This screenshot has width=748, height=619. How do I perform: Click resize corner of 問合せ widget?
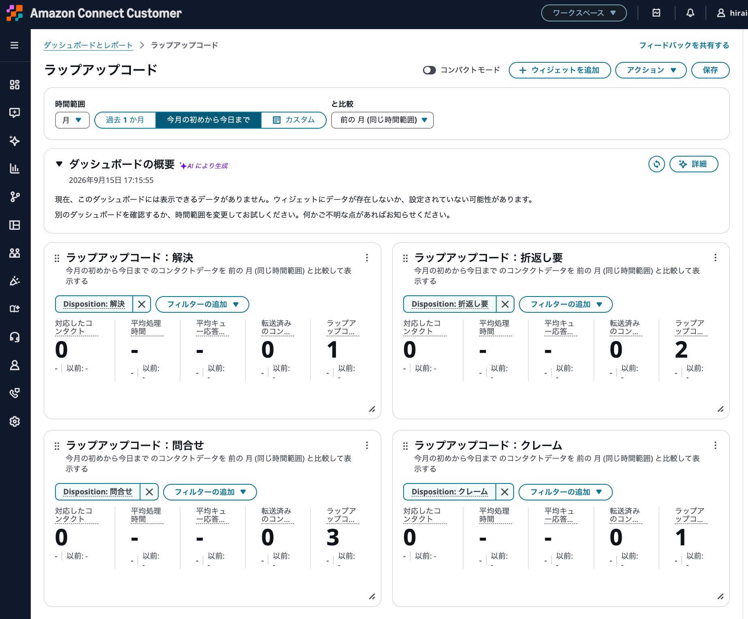(x=372, y=596)
